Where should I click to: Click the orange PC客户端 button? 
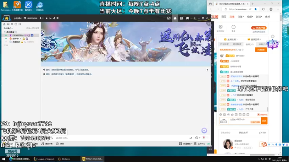259,28
